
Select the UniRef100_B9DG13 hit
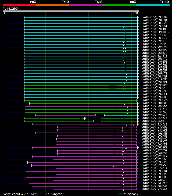coord(154,88)
